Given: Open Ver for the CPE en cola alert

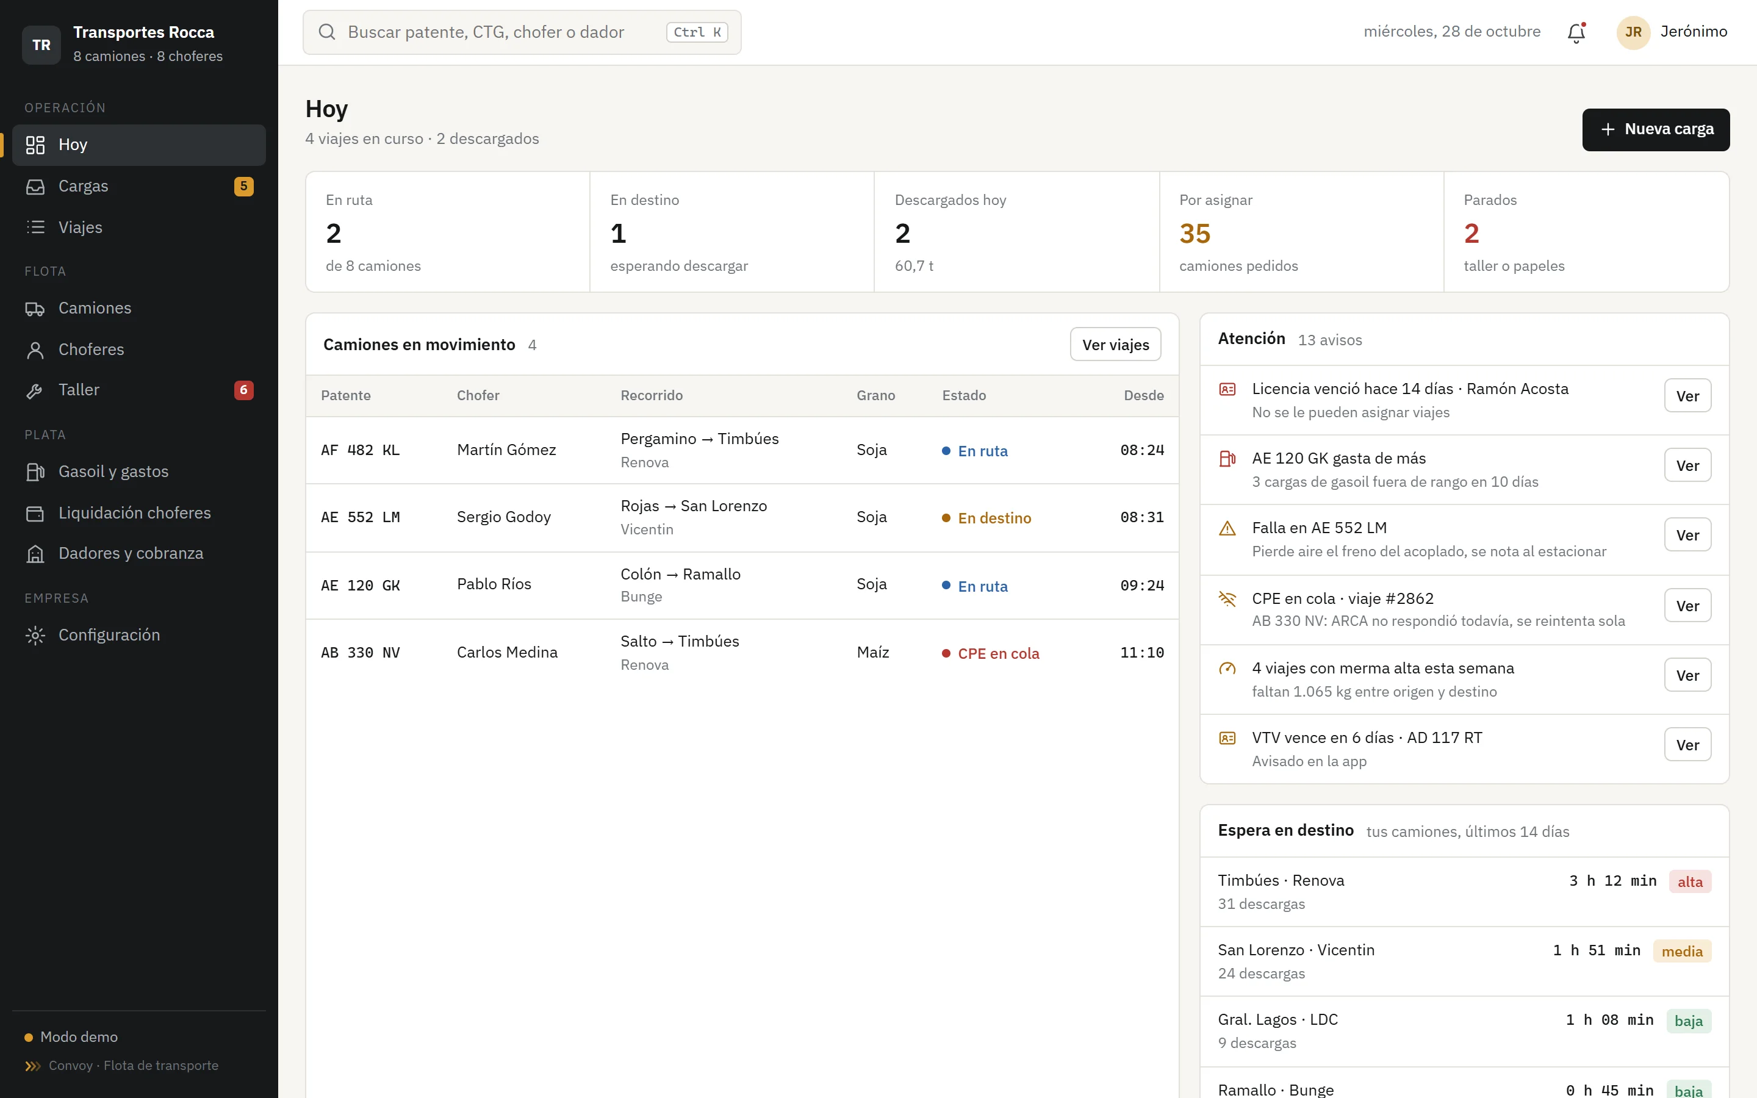Looking at the screenshot, I should click(1687, 606).
